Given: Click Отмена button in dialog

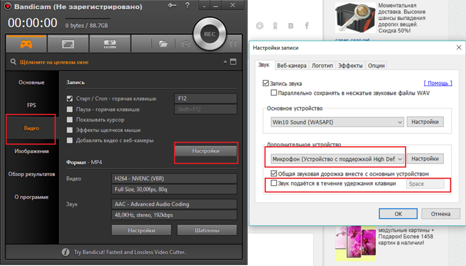Looking at the screenshot, I should [x=441, y=214].
